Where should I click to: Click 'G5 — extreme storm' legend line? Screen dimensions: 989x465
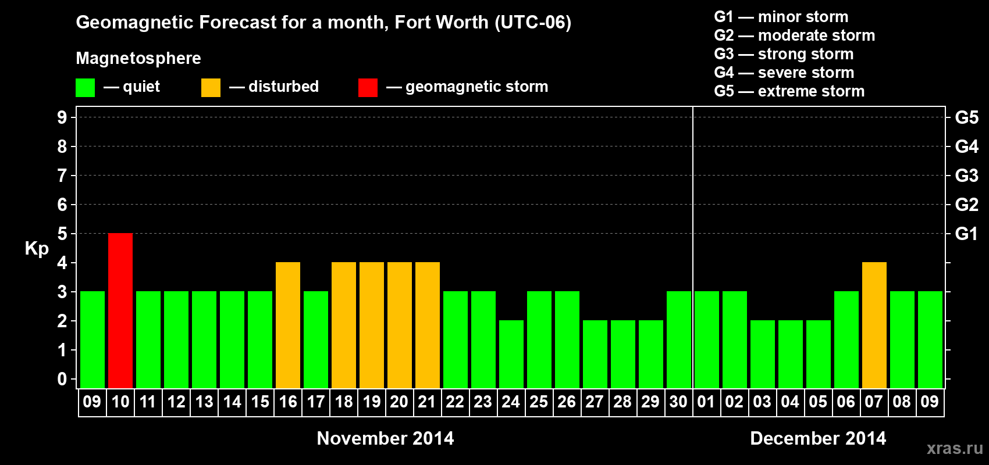pos(789,91)
